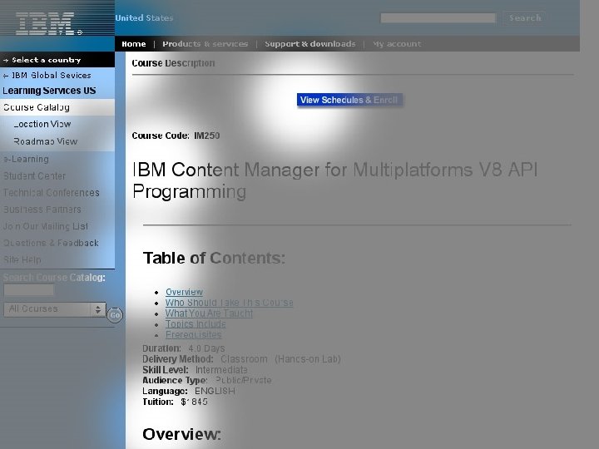Click the Duration 4.0 Days text
599x449 pixels.
click(183, 348)
